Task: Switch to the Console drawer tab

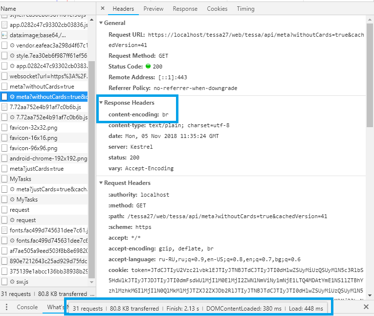Action: 27,307
